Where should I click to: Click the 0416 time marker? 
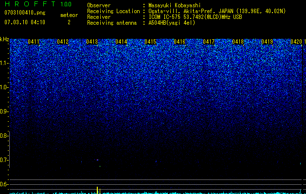pyautogui.click(x=180, y=42)
